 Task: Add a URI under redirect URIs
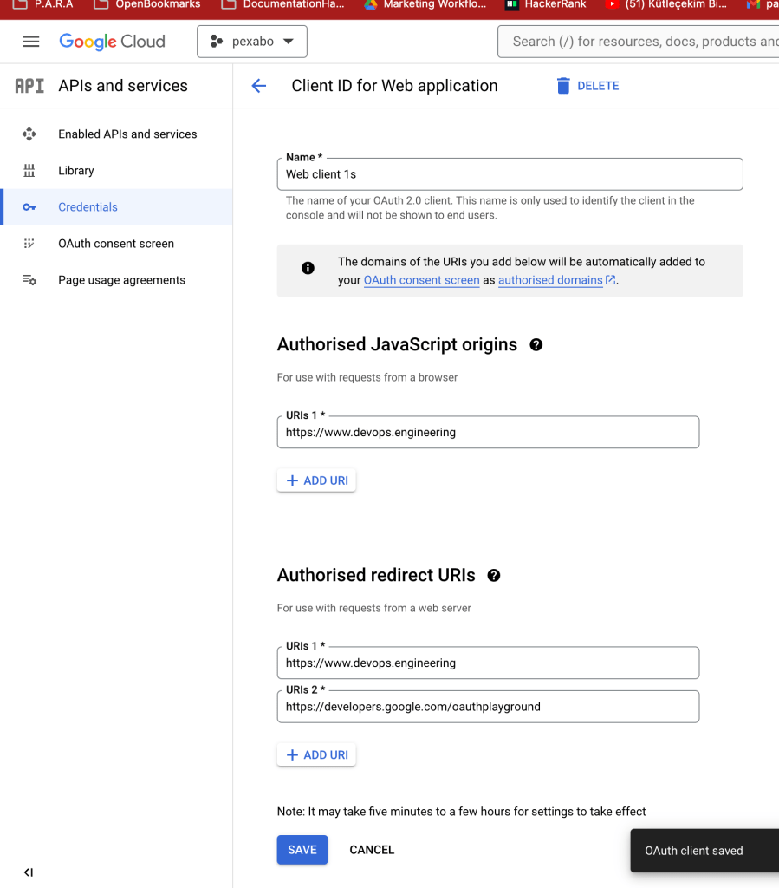pyautogui.click(x=316, y=755)
